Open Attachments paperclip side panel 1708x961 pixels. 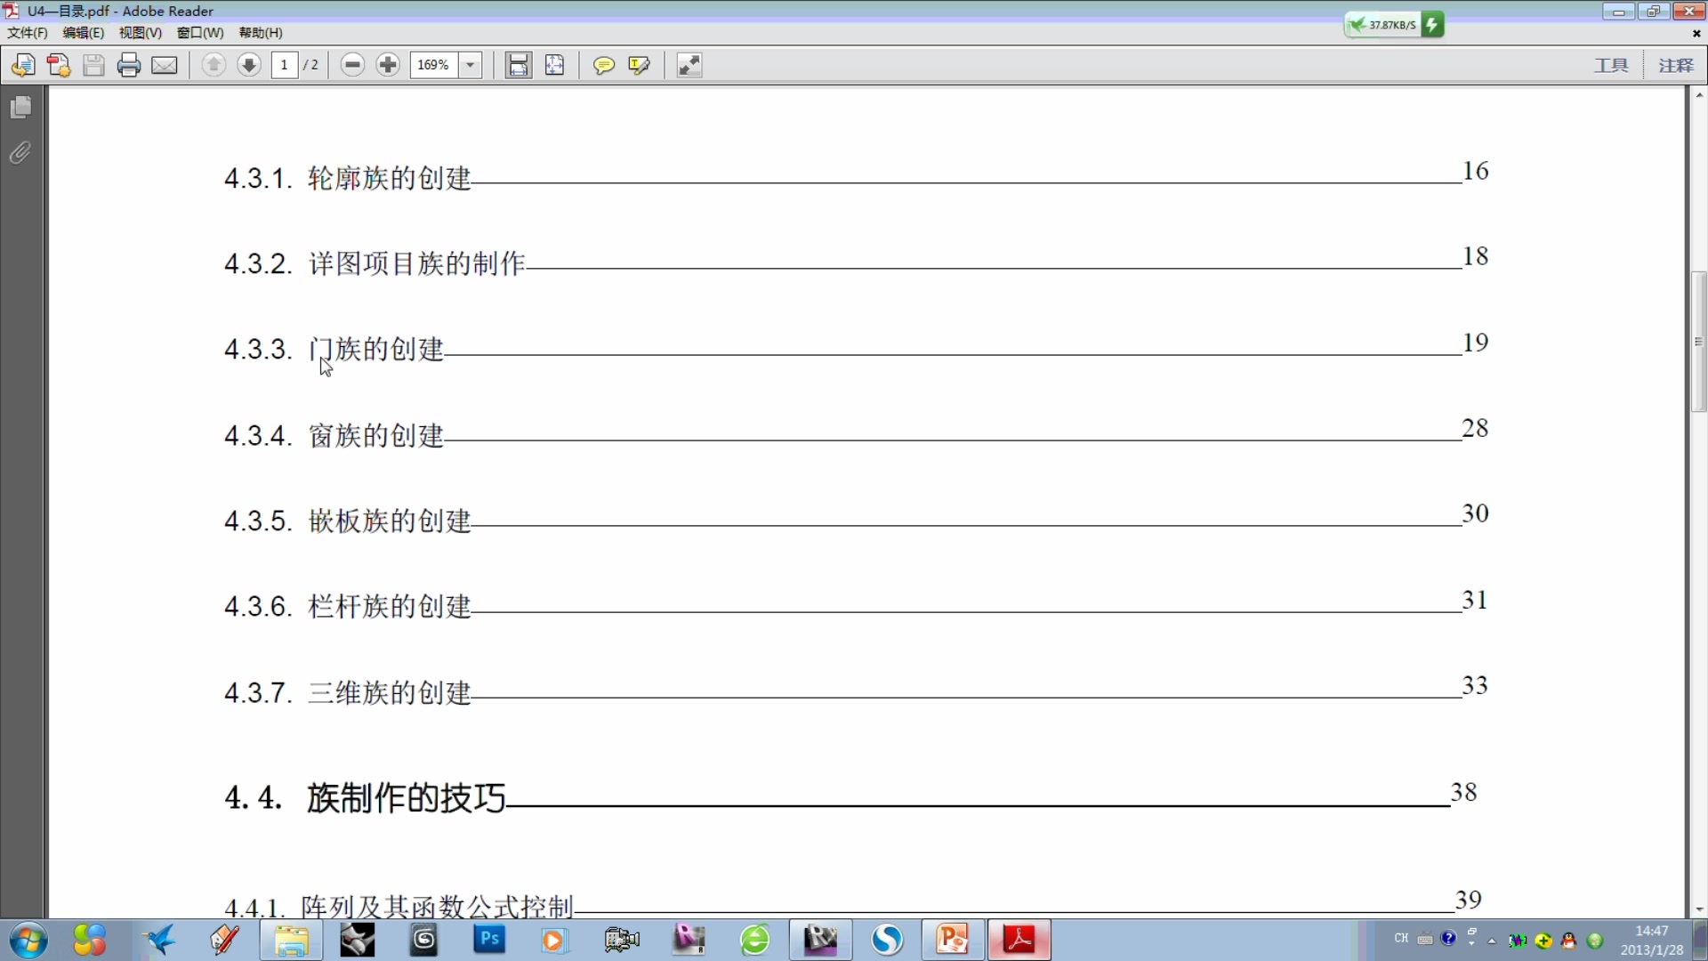coord(20,153)
